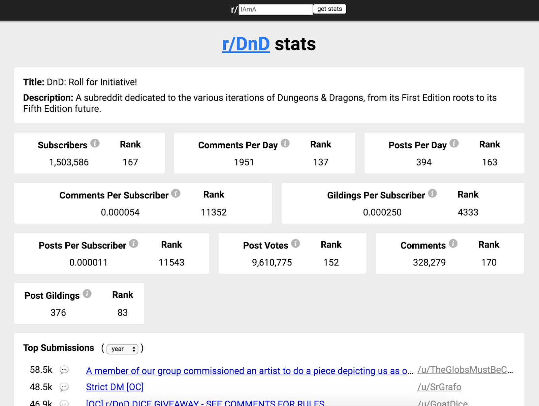Click the Gildings Per Subscriber info icon
539x406 pixels.
pos(433,193)
